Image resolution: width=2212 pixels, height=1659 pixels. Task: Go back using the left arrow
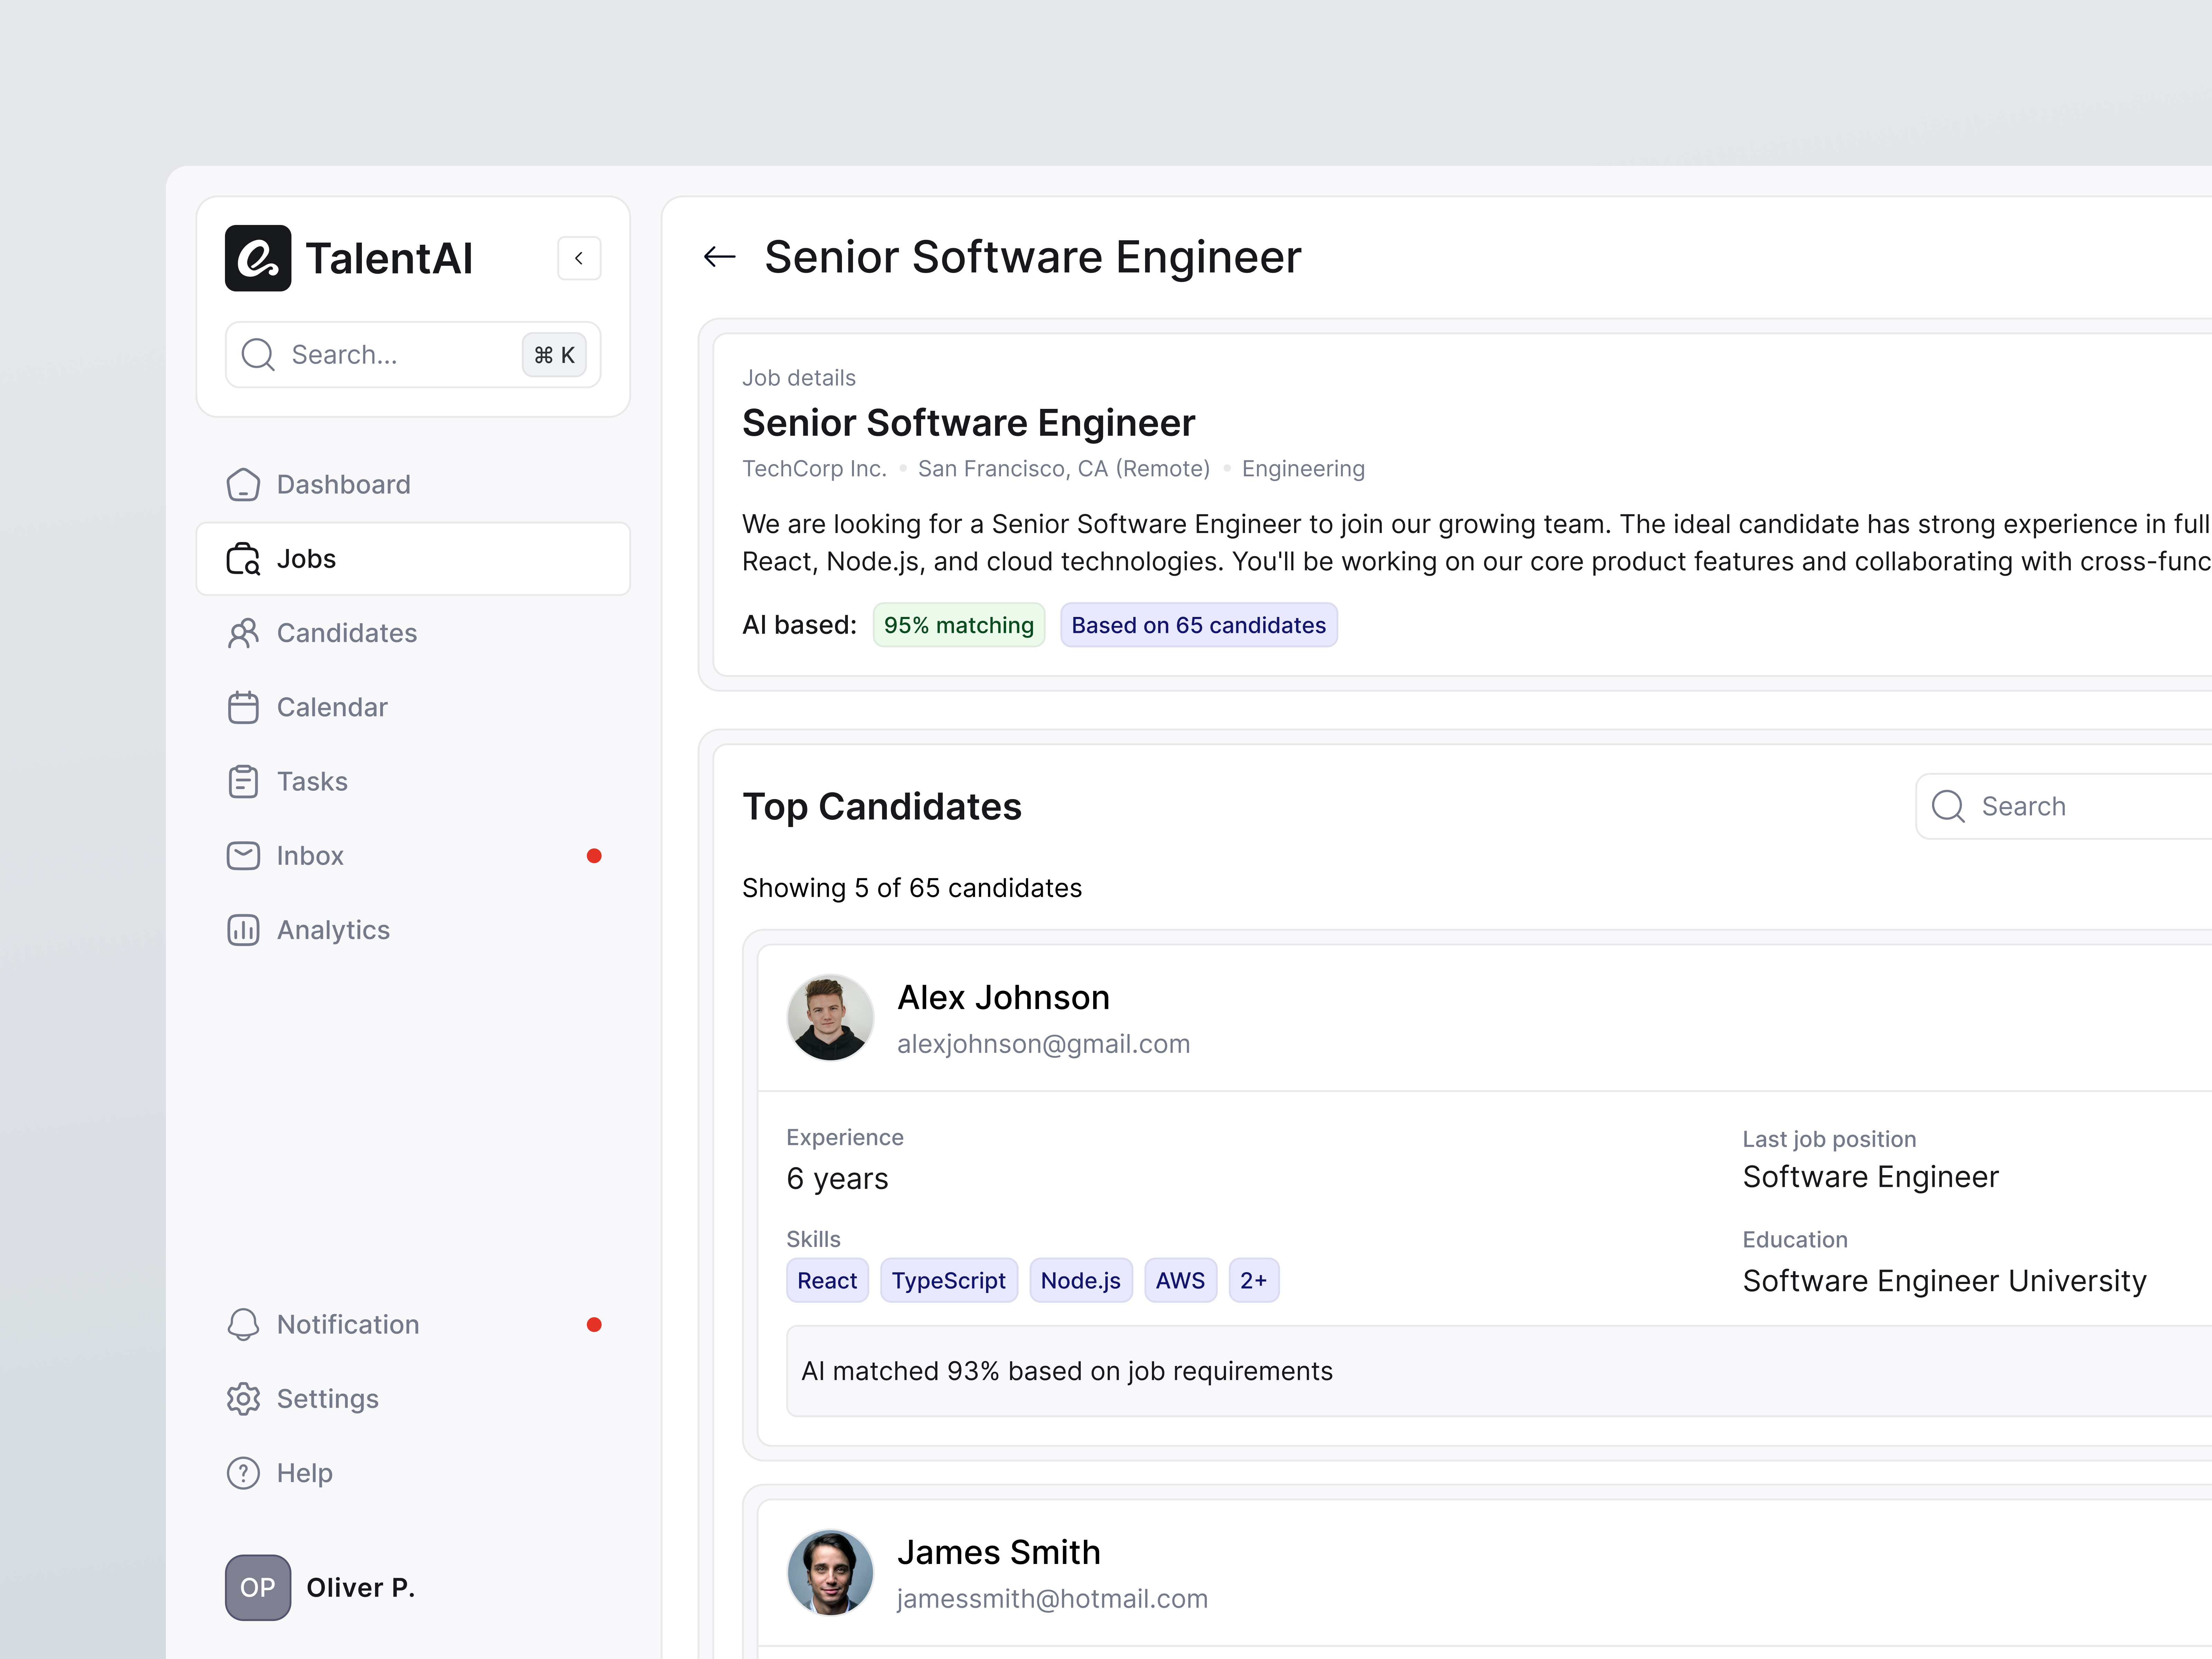720,257
